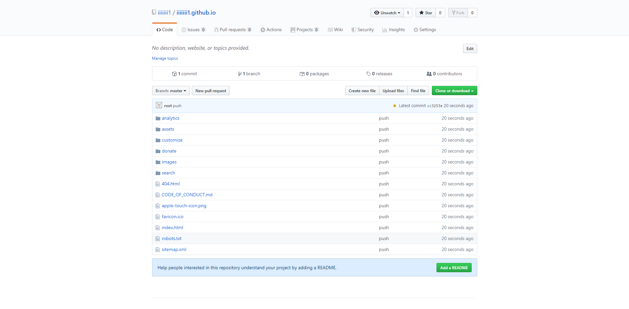Open the iiiiiii1.github.io repository link
Screen dimensions: 629x309
tap(196, 13)
